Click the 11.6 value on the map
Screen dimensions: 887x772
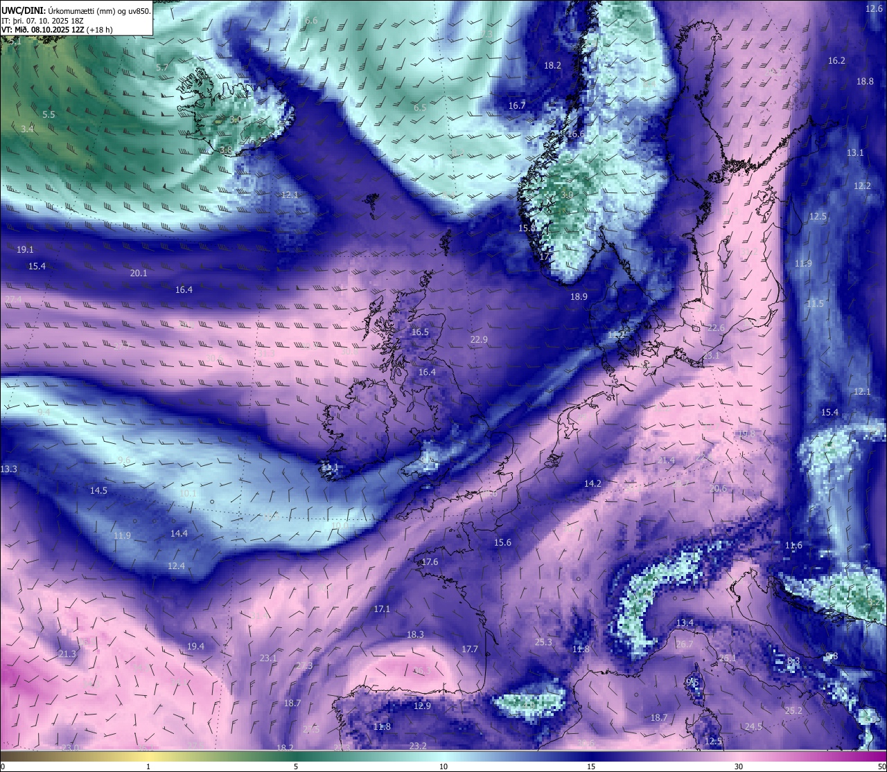(x=793, y=546)
